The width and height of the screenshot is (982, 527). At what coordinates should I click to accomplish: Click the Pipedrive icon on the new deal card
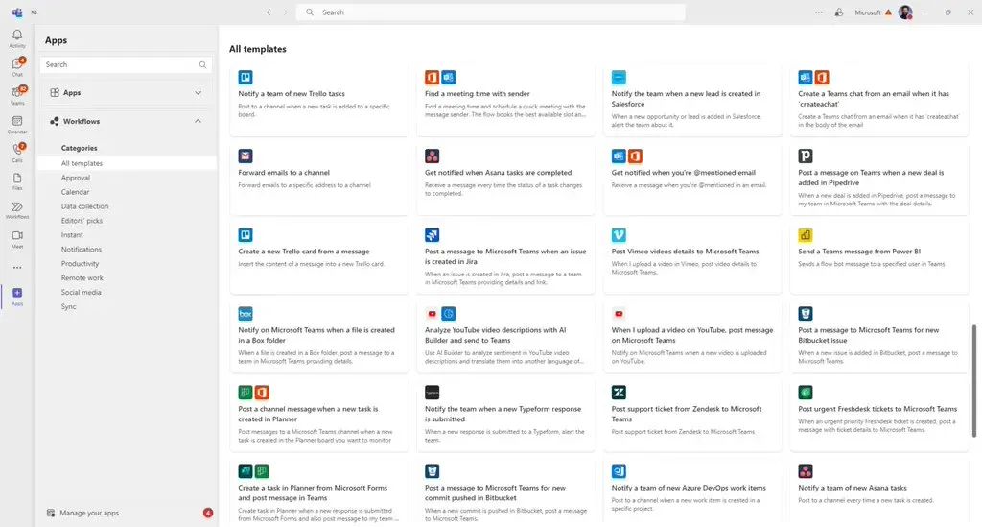click(806, 156)
